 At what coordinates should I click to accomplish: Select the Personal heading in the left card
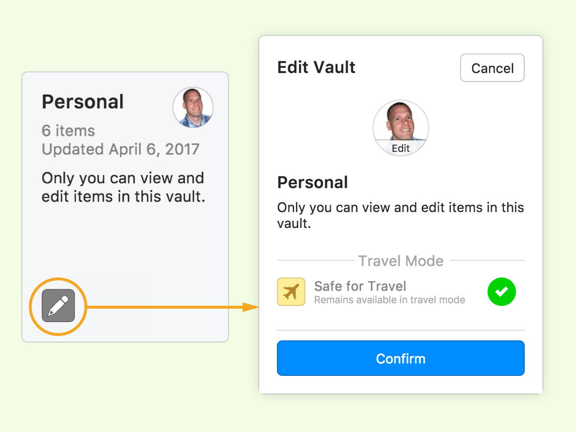point(83,102)
